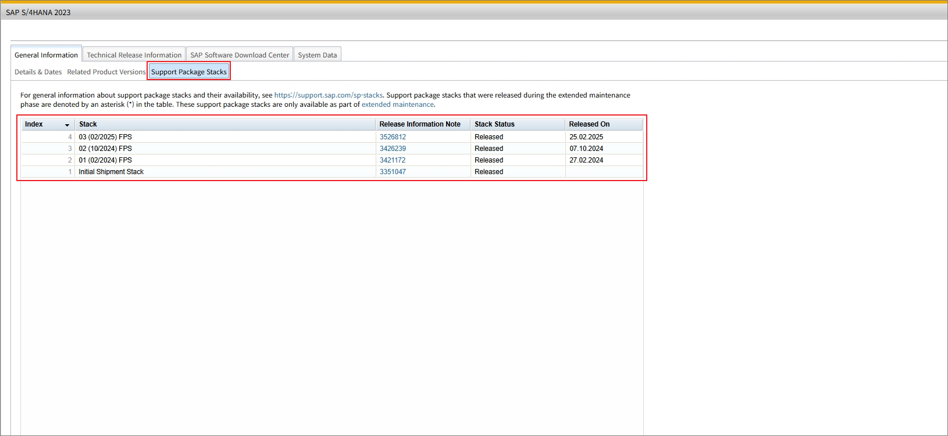Open the General Information tab
Viewport: 948px width, 436px height.
tap(46, 55)
